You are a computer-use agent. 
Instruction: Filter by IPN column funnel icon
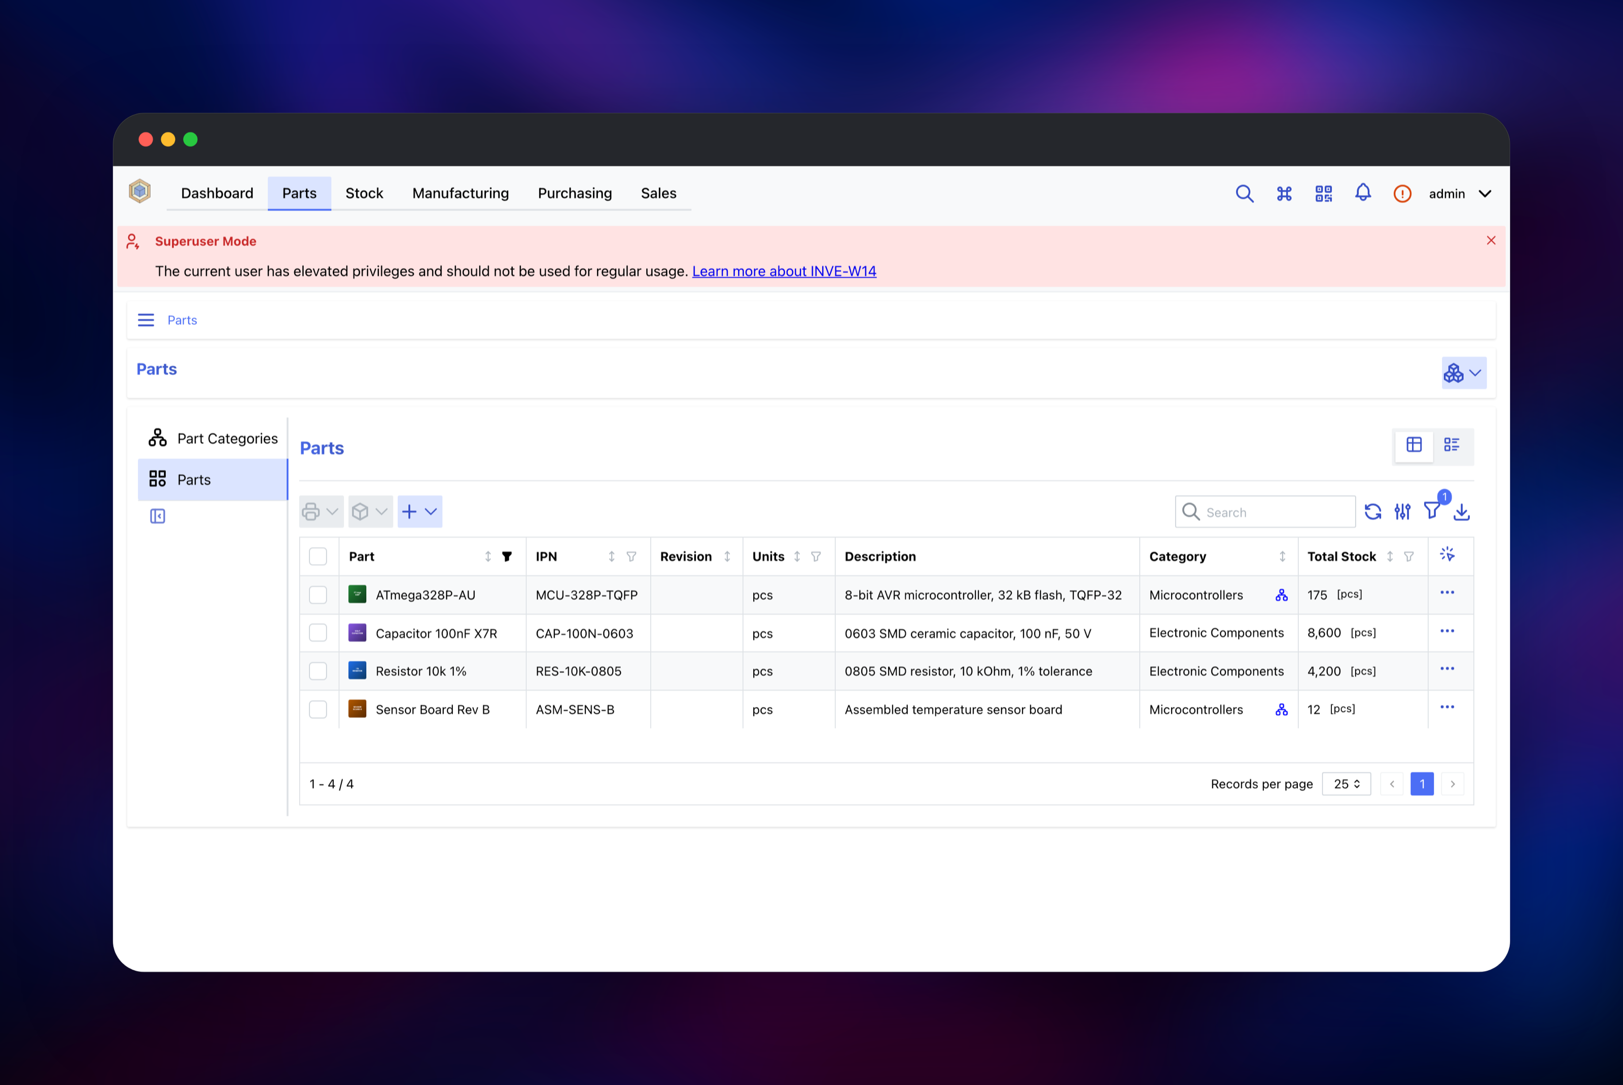tap(631, 556)
